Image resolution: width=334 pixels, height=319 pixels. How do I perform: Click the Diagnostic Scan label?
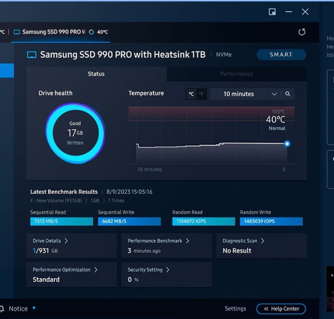(x=240, y=241)
